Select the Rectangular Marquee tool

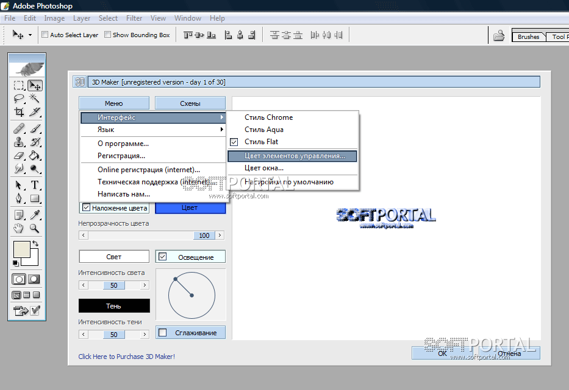19,85
